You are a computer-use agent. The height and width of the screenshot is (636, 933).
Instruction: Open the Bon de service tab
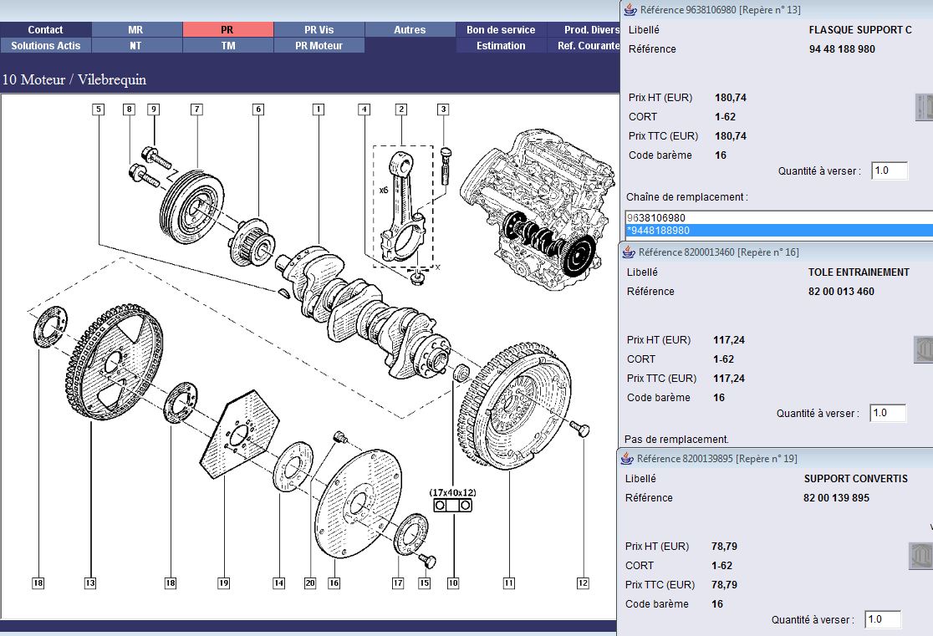[x=501, y=29]
